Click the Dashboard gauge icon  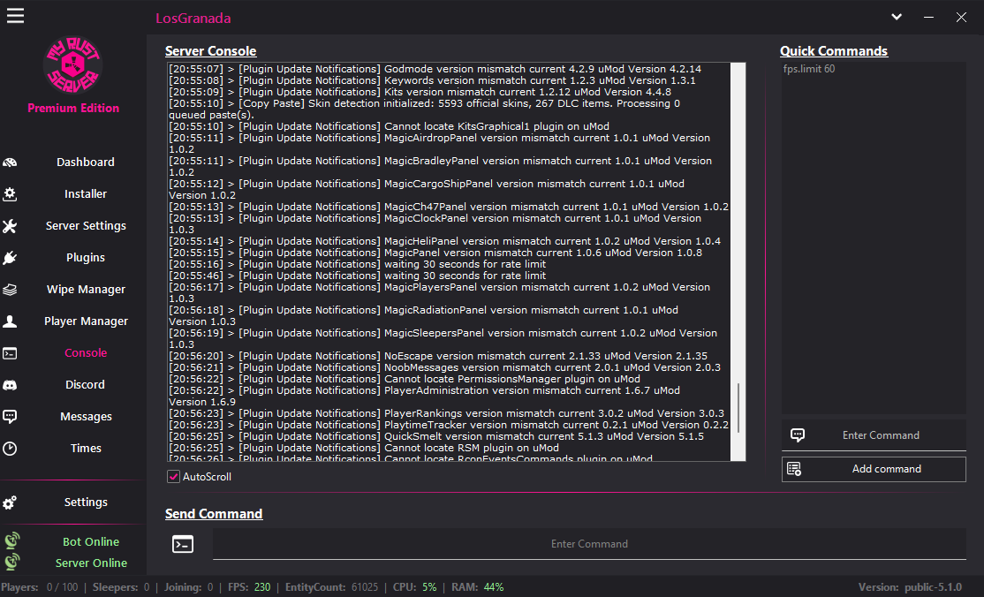coord(10,162)
